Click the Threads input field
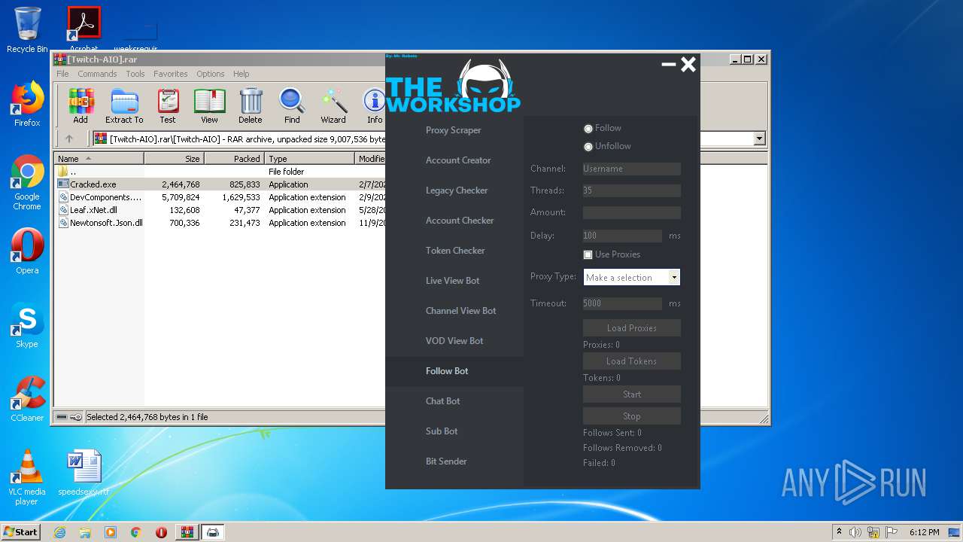The height and width of the screenshot is (542, 963). point(632,191)
